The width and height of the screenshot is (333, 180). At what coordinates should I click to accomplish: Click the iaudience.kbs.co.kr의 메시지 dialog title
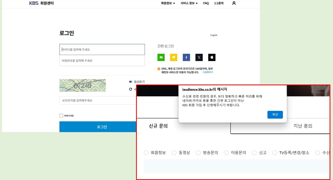click(205, 89)
